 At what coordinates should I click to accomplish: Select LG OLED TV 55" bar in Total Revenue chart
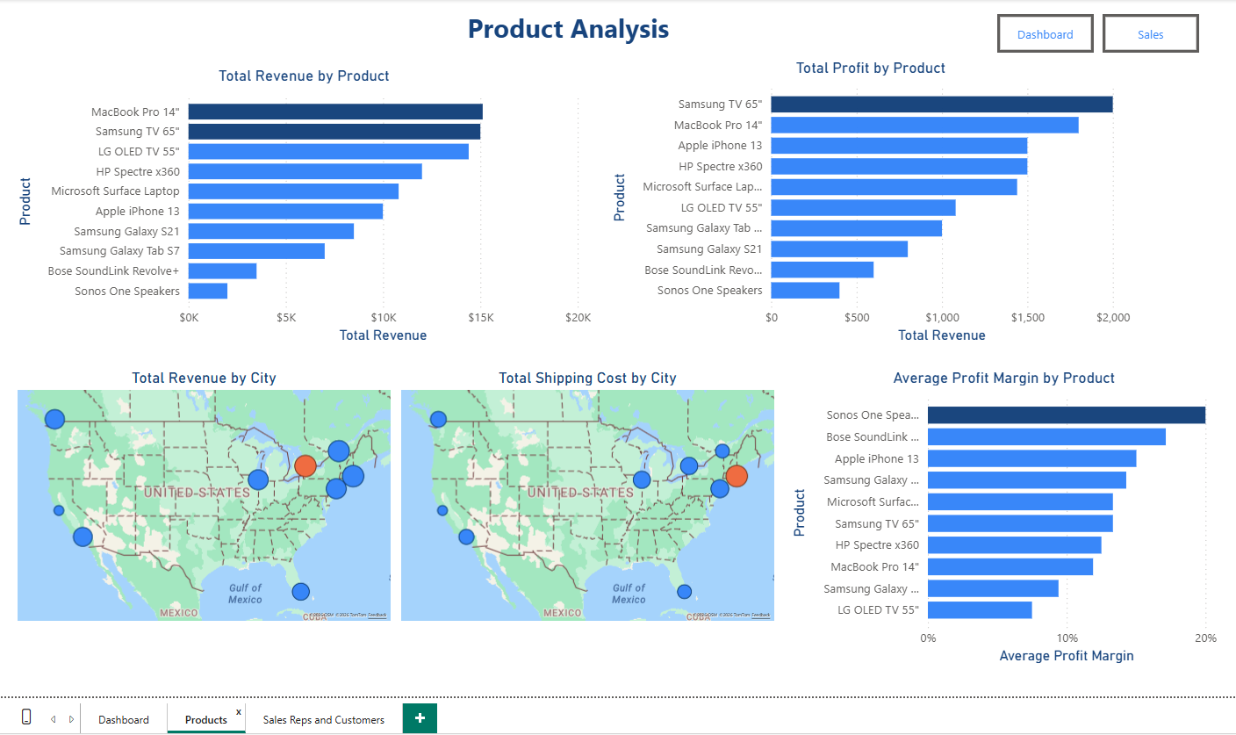click(x=328, y=151)
